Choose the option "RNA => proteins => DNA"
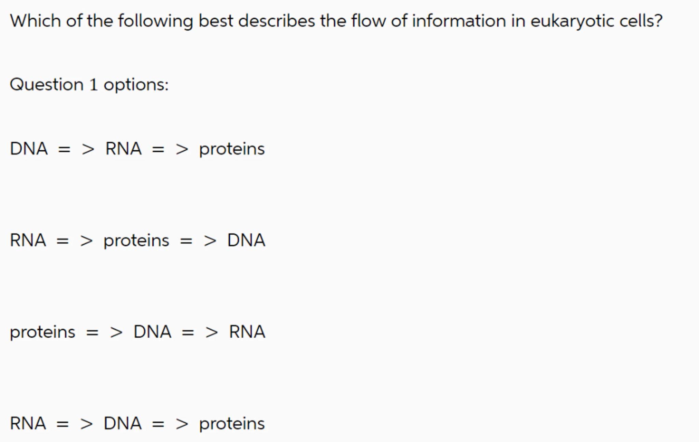The image size is (699, 442). point(137,240)
